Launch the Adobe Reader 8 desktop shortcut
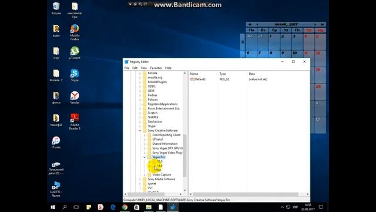 click(x=75, y=122)
